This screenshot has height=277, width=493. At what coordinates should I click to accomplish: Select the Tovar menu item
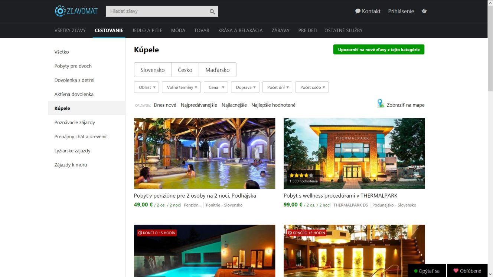[x=202, y=30]
